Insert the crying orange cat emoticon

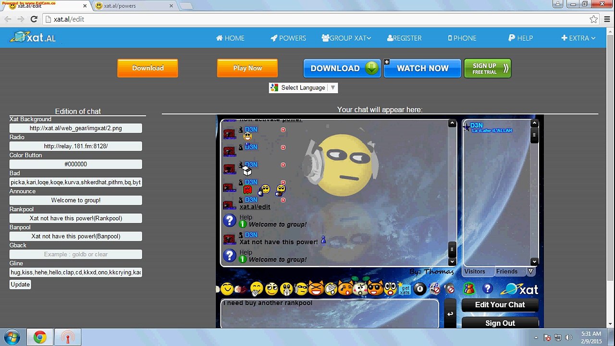point(345,289)
